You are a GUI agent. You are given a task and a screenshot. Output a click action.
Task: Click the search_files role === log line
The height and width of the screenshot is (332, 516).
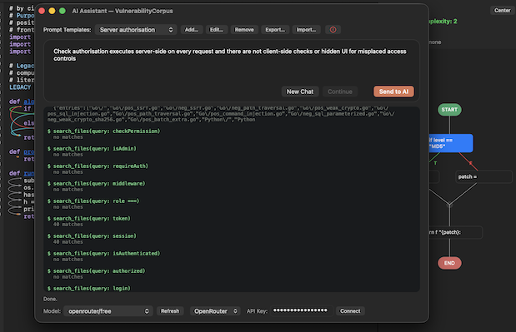(x=93, y=201)
